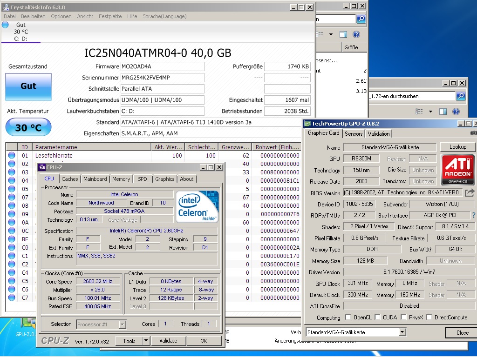Click the CPU-Z title bar icon
The image size is (477, 357).
pos(42,167)
